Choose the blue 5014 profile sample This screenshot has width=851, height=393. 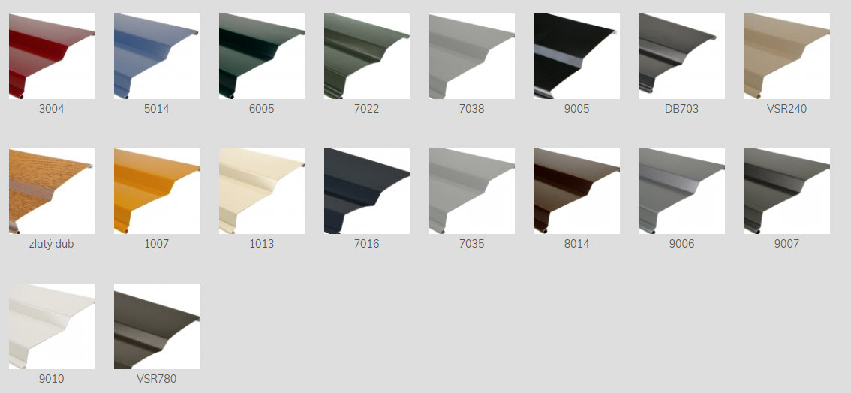(x=157, y=56)
